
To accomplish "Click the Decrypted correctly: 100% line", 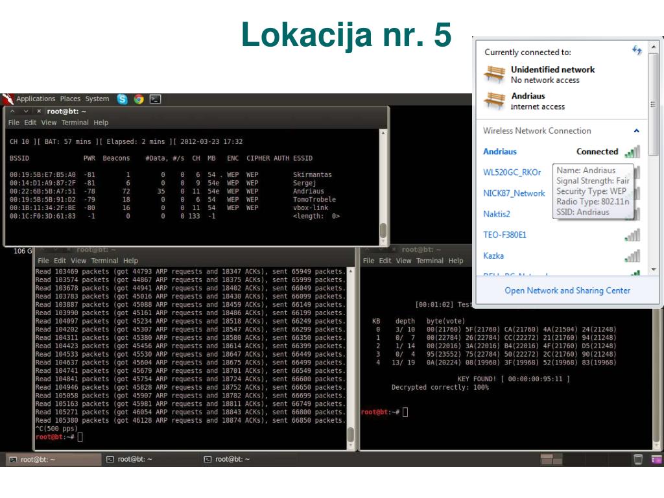I will pyautogui.click(x=440, y=387).
